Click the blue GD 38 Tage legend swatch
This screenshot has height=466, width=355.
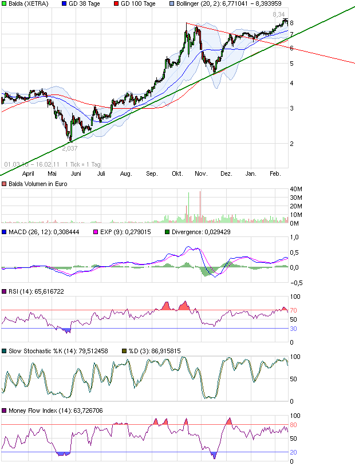coord(64,4)
